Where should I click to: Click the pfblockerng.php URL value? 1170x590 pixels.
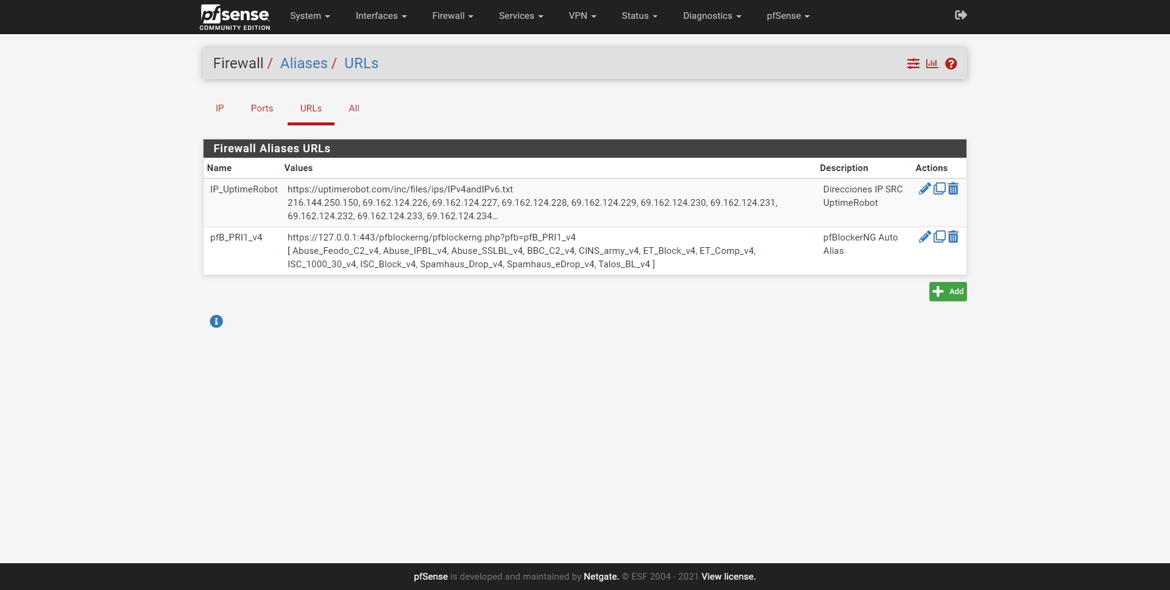[431, 237]
